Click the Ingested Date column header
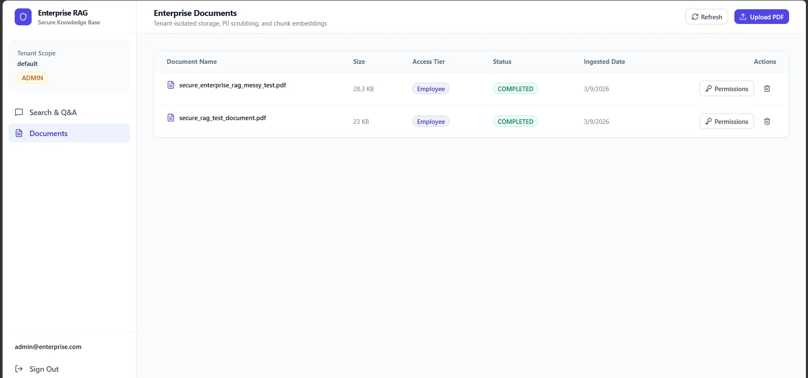This screenshot has width=808, height=378. coord(604,61)
